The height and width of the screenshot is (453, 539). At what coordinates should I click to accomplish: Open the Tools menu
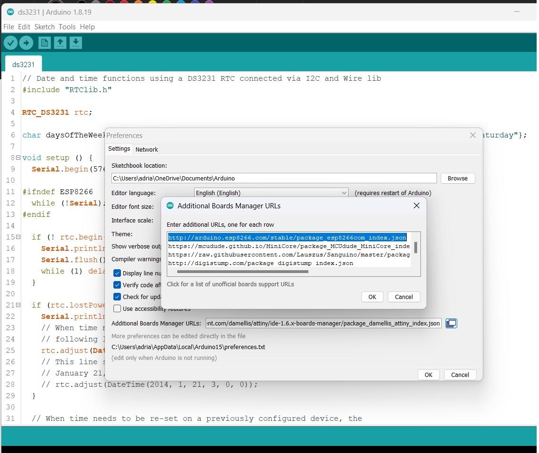(x=67, y=27)
